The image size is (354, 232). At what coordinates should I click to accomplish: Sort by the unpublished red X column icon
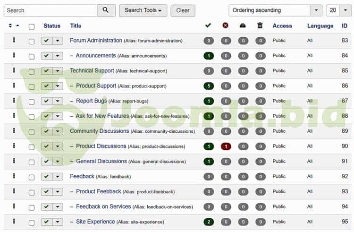225,26
